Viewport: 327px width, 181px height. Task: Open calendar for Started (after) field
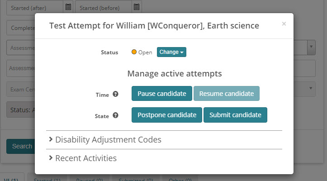tap(68, 7)
